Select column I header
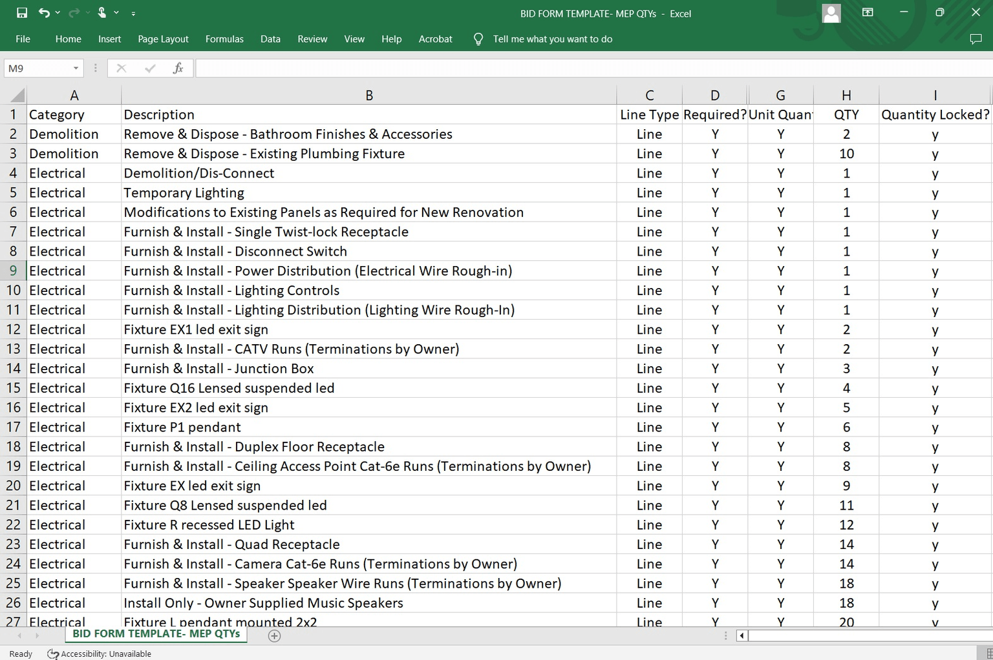This screenshot has width=993, height=660. [x=935, y=96]
